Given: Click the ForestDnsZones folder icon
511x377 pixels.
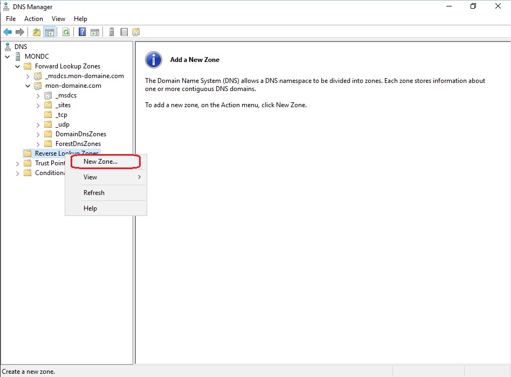Looking at the screenshot, I should (48, 144).
